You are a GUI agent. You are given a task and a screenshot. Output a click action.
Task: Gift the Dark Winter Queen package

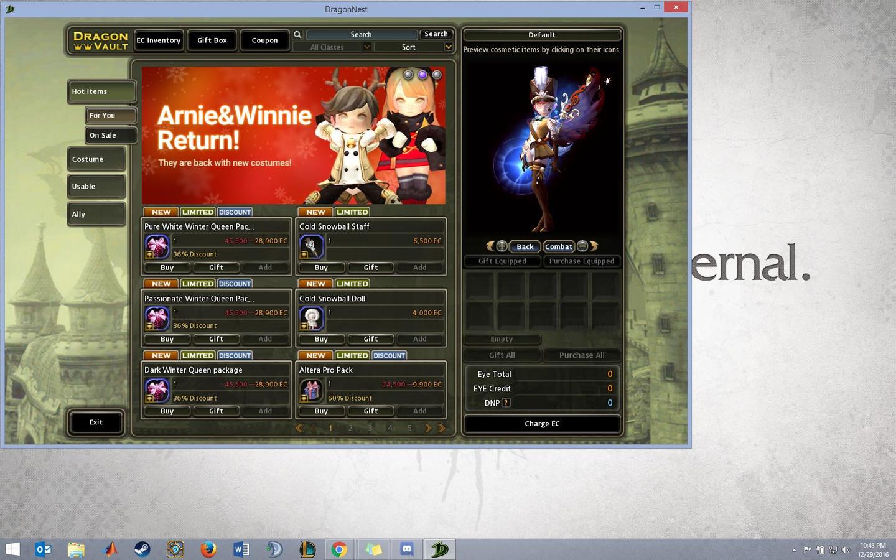tap(216, 411)
